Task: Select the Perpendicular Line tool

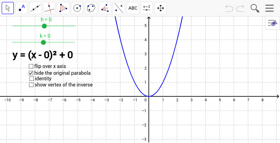Action: (x=49, y=8)
